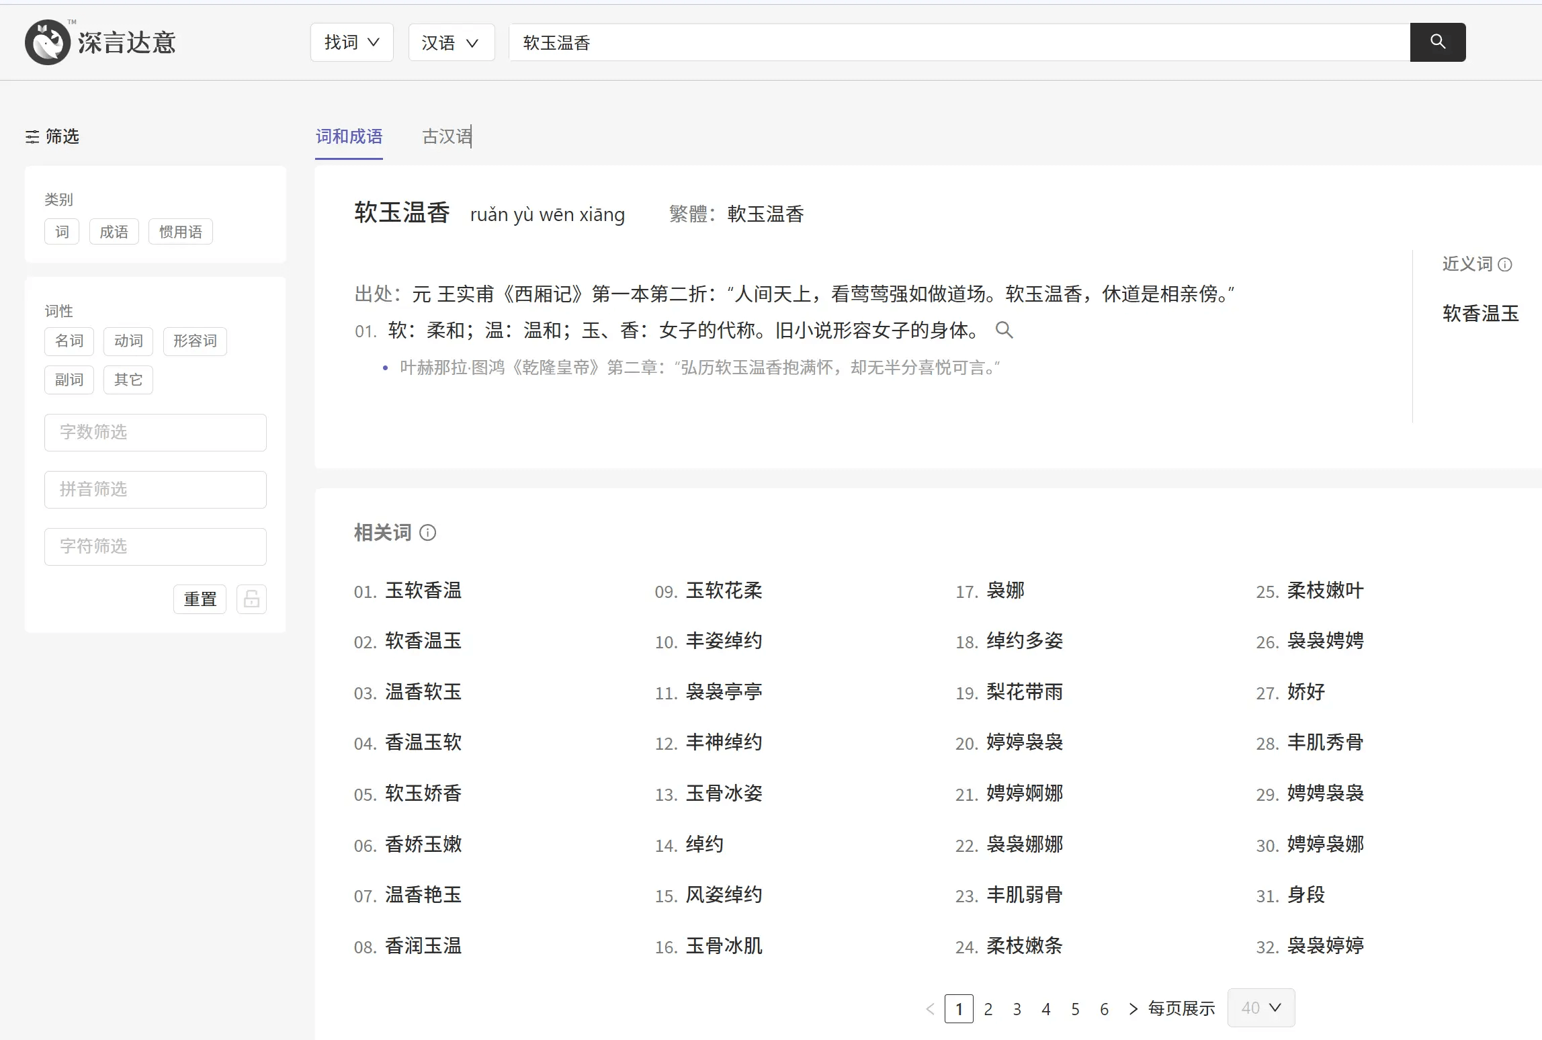Click the search magnifier icon

pyautogui.click(x=1437, y=42)
